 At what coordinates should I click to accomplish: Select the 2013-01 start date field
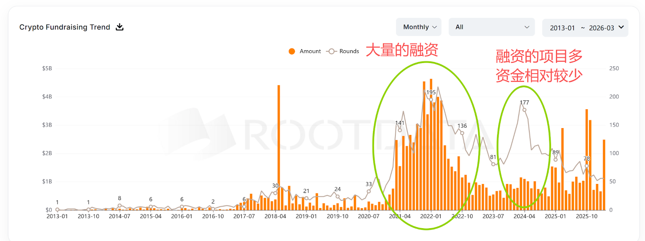[x=562, y=28]
